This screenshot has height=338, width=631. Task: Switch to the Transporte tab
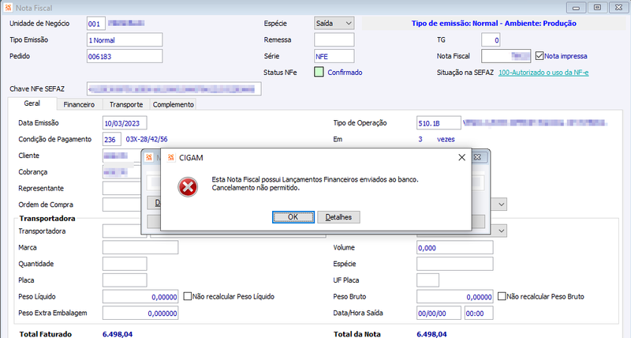pyautogui.click(x=126, y=104)
